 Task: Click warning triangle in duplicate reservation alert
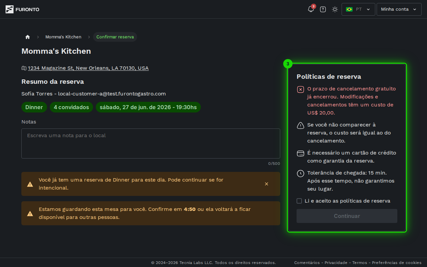point(30,184)
